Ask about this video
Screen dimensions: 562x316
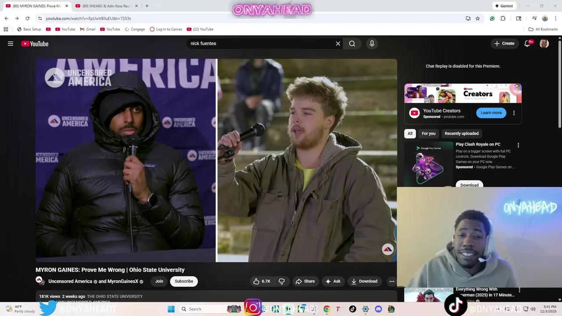[333, 281]
